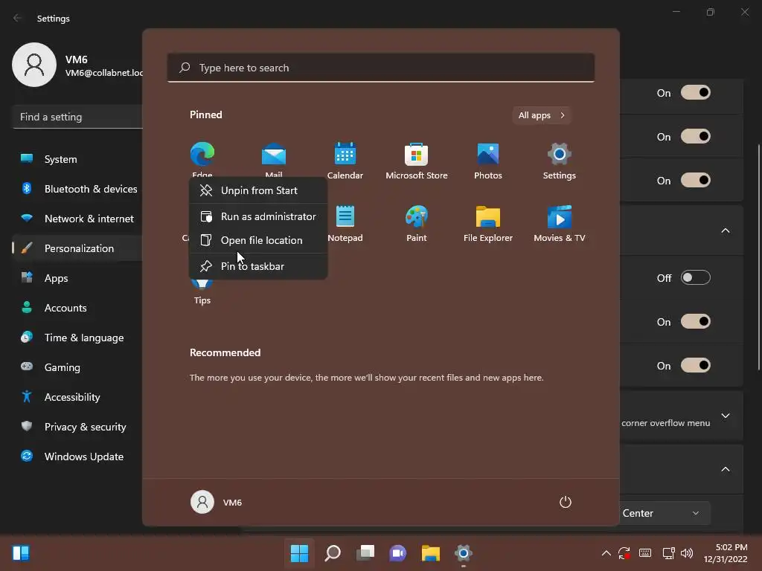Open the Chat taskbar icon

pyautogui.click(x=397, y=553)
